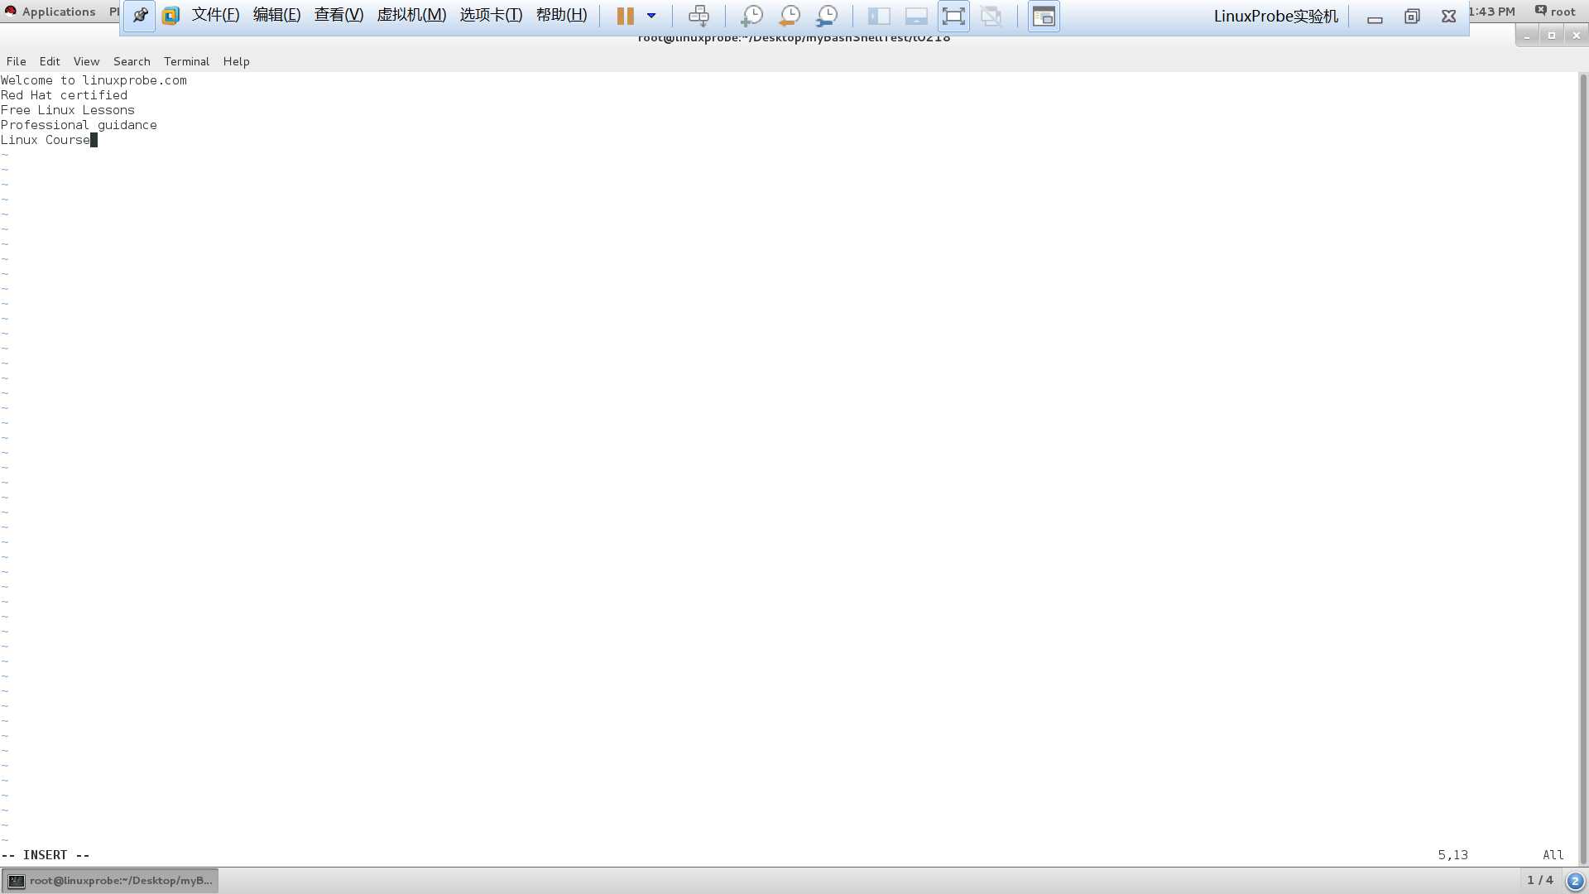Screen dimensions: 1589x894
Task: Click the LinuxProbe实验机 tab label
Action: coord(1275,16)
